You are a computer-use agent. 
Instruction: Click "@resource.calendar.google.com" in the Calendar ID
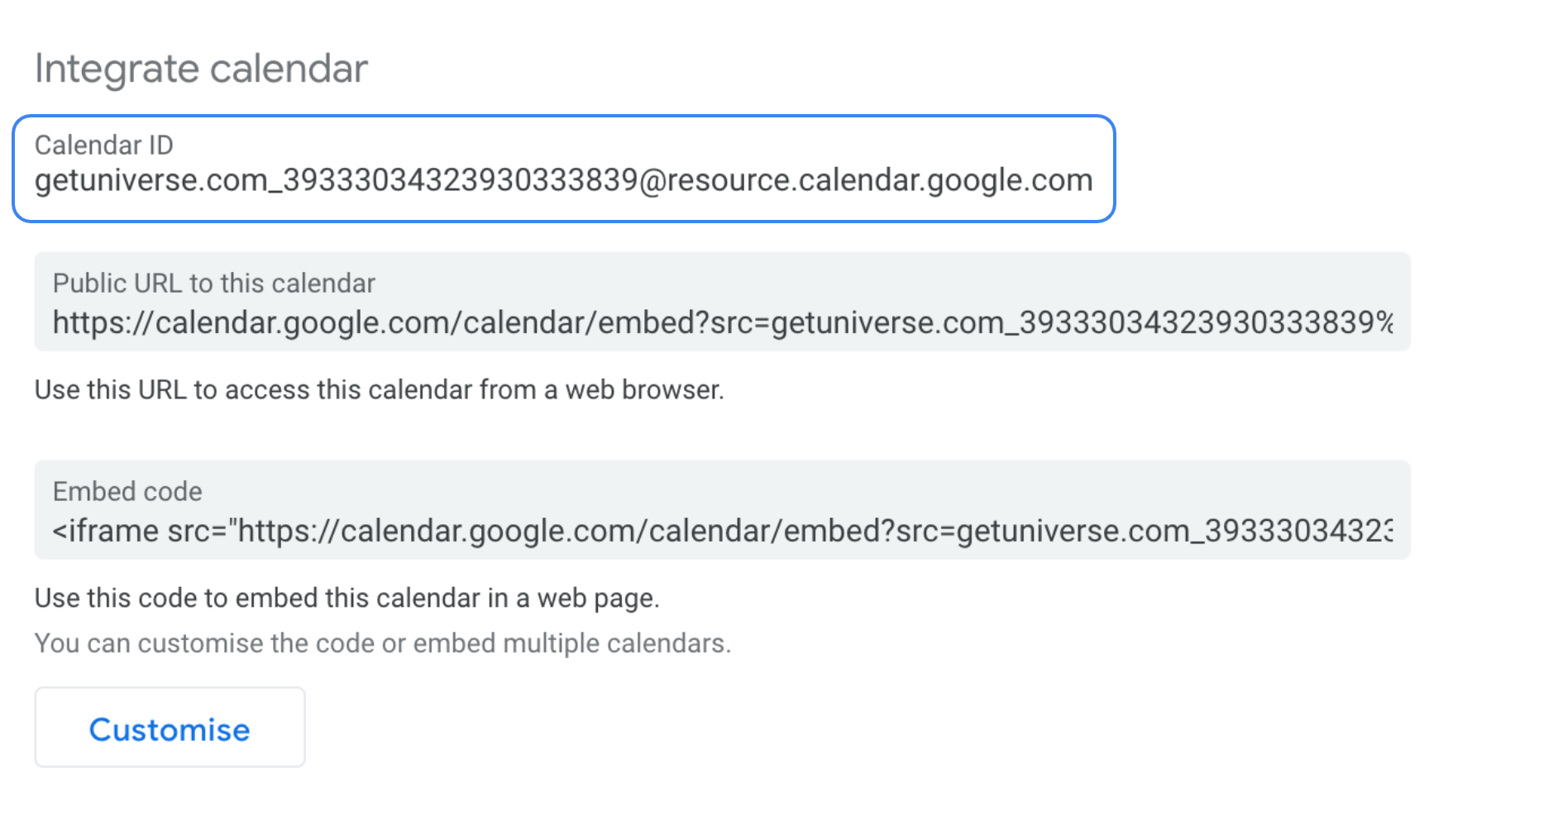point(866,180)
